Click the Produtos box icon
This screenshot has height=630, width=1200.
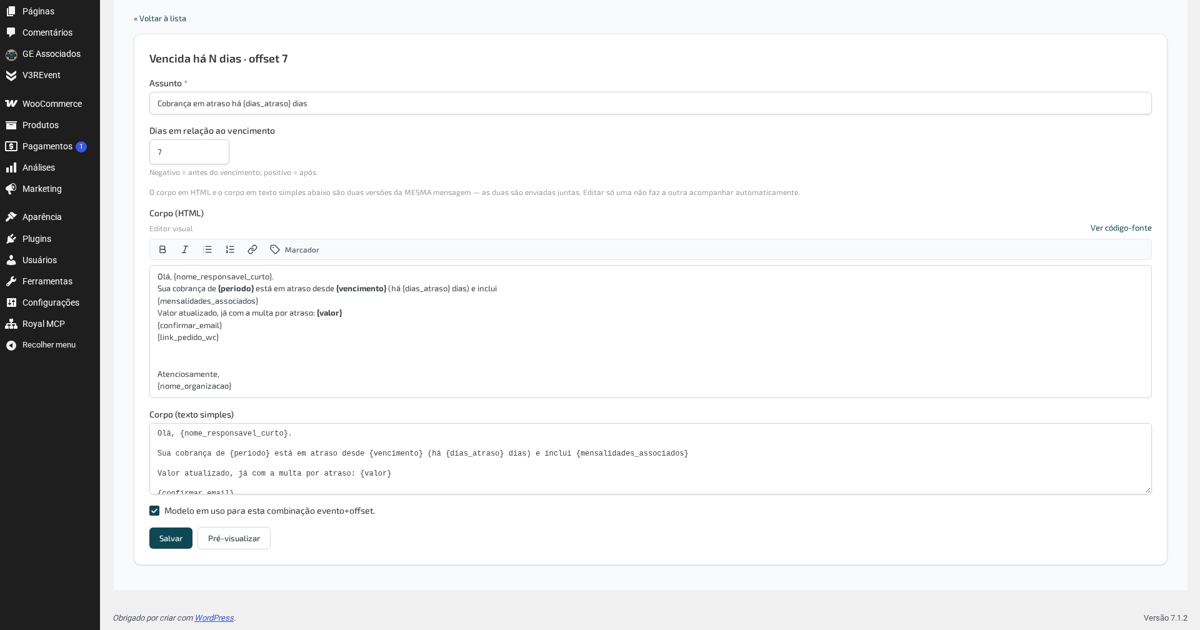11,125
